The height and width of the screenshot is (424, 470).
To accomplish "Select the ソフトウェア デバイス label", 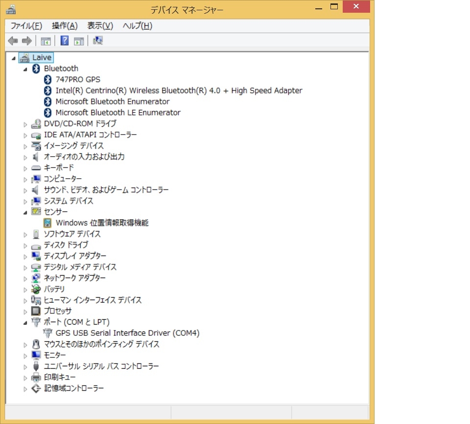I will point(72,234).
